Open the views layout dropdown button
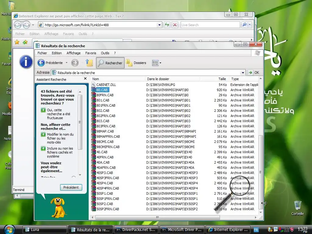The image size is (312, 234). (x=157, y=63)
